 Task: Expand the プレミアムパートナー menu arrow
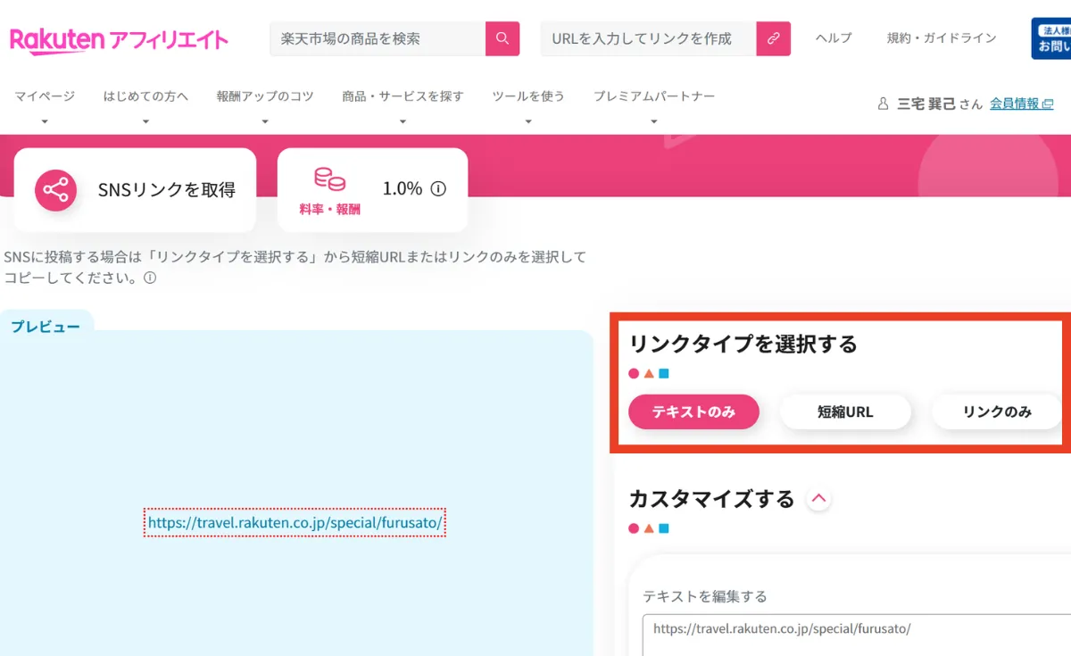pos(654,121)
